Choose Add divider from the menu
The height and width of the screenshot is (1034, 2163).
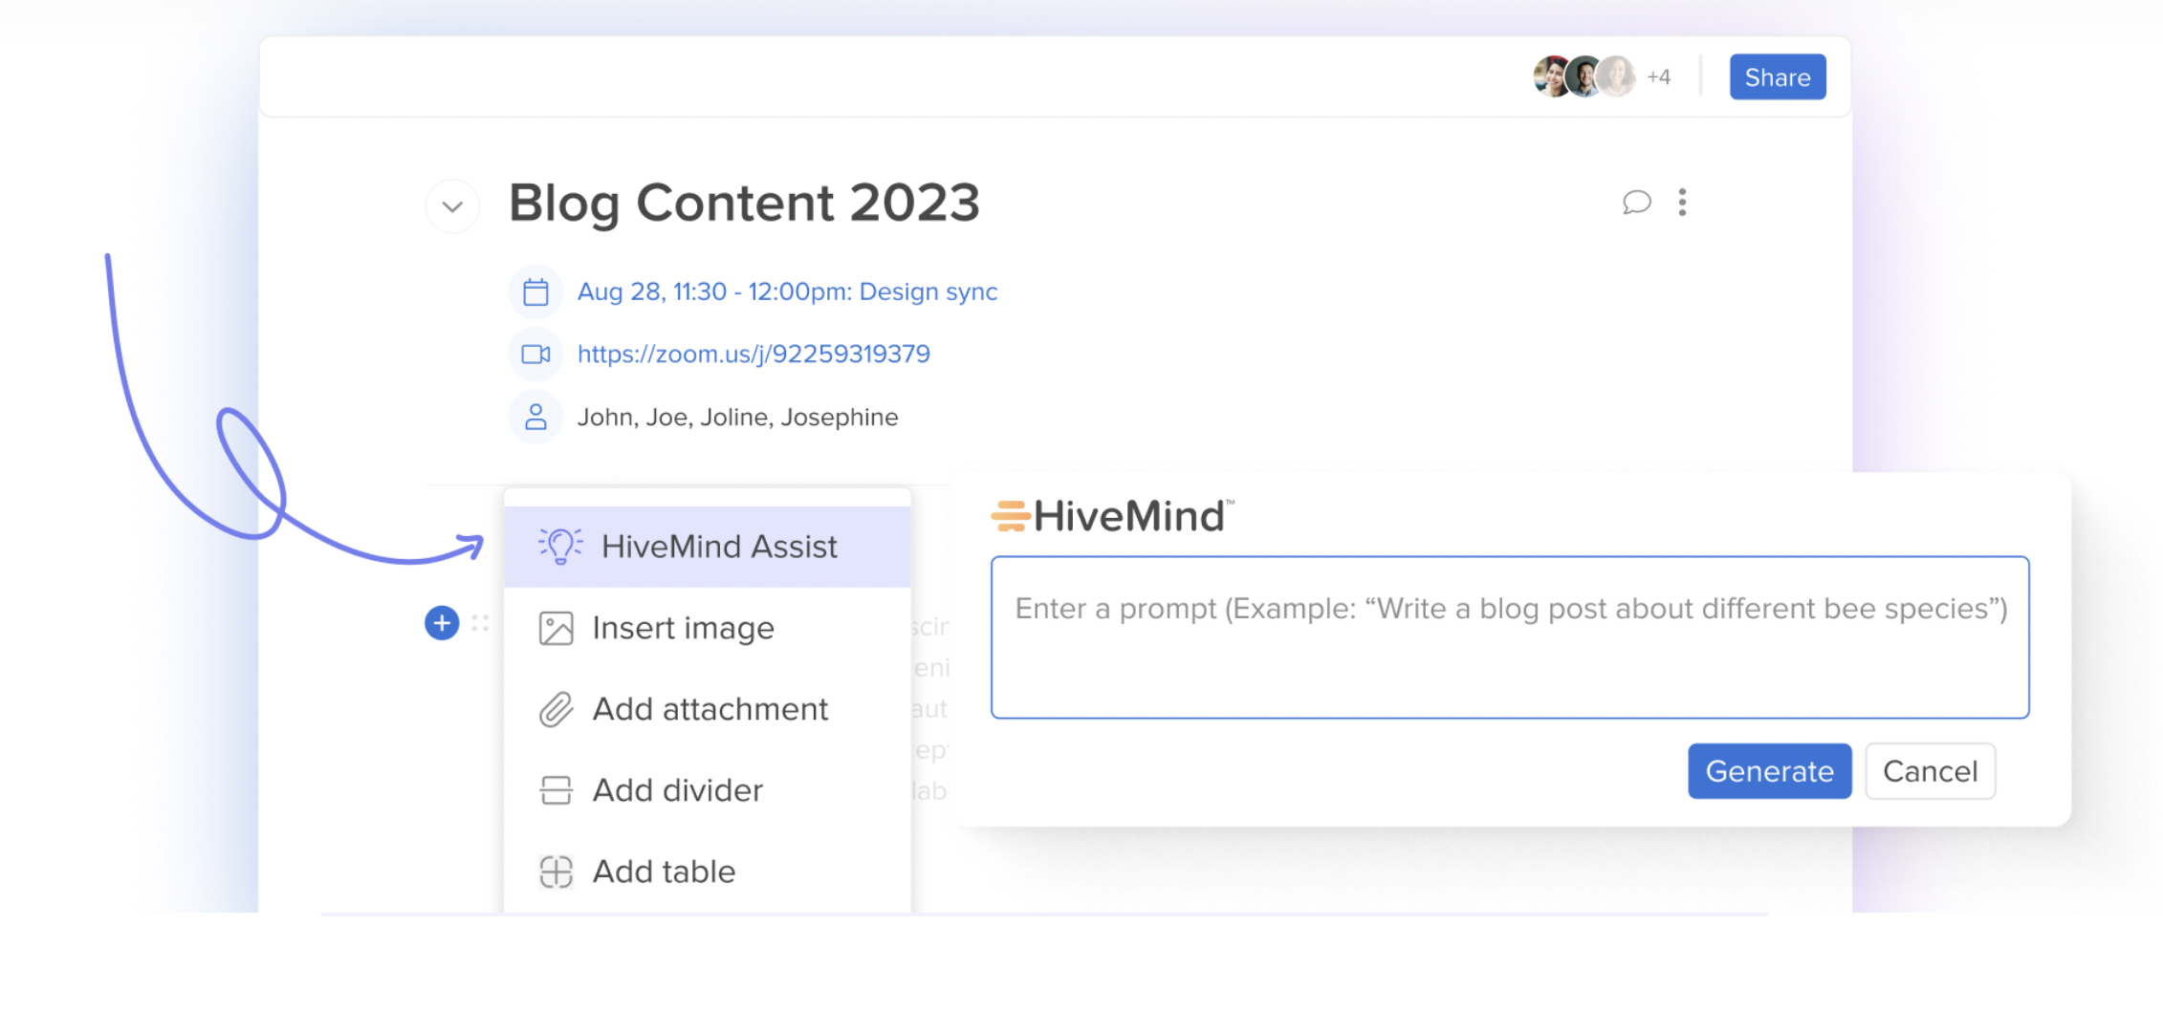coord(708,790)
